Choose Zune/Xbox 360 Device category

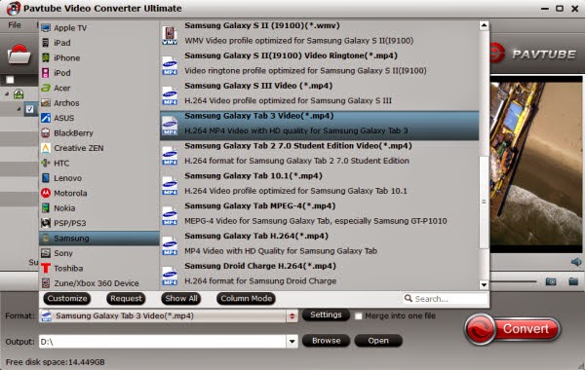click(99, 283)
